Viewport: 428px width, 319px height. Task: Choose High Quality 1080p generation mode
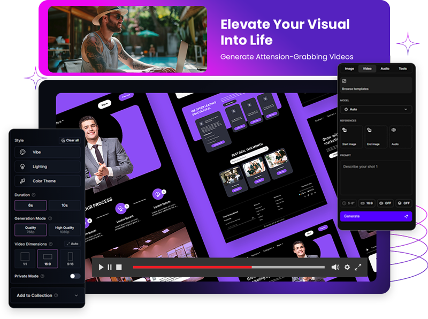[64, 230]
